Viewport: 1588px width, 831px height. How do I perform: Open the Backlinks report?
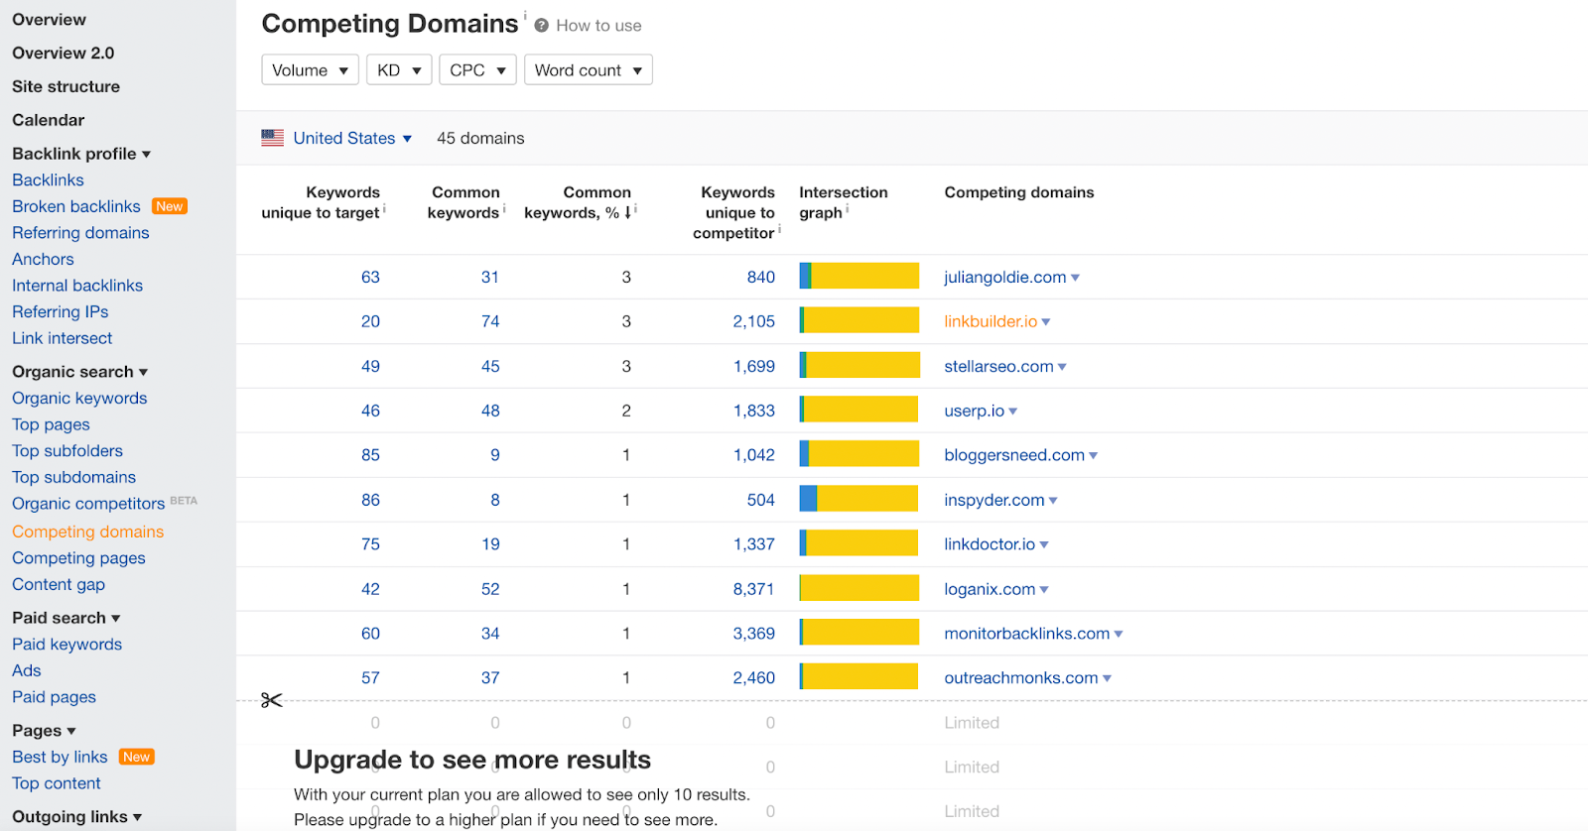[48, 180]
